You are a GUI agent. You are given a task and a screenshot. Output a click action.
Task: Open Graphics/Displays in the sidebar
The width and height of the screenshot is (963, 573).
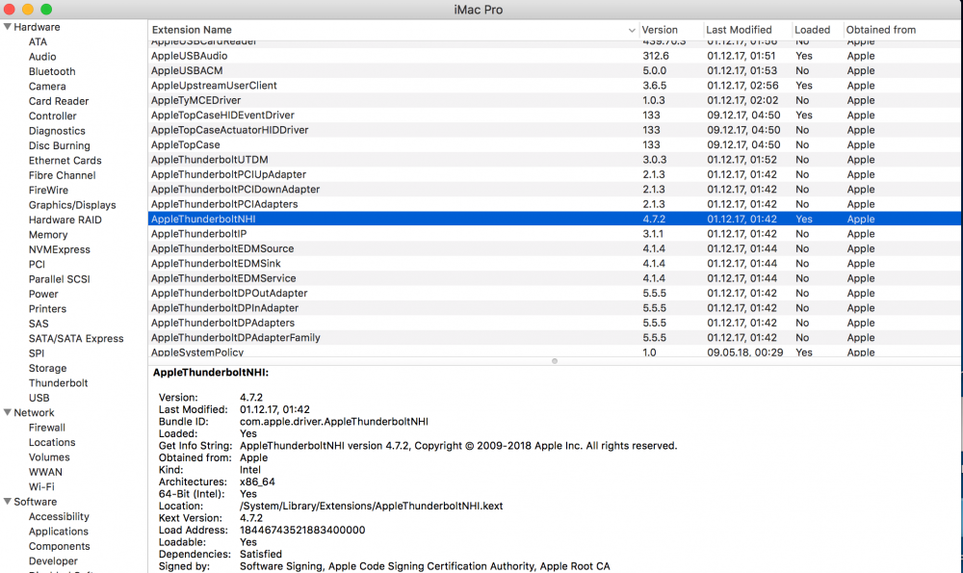[x=72, y=205]
